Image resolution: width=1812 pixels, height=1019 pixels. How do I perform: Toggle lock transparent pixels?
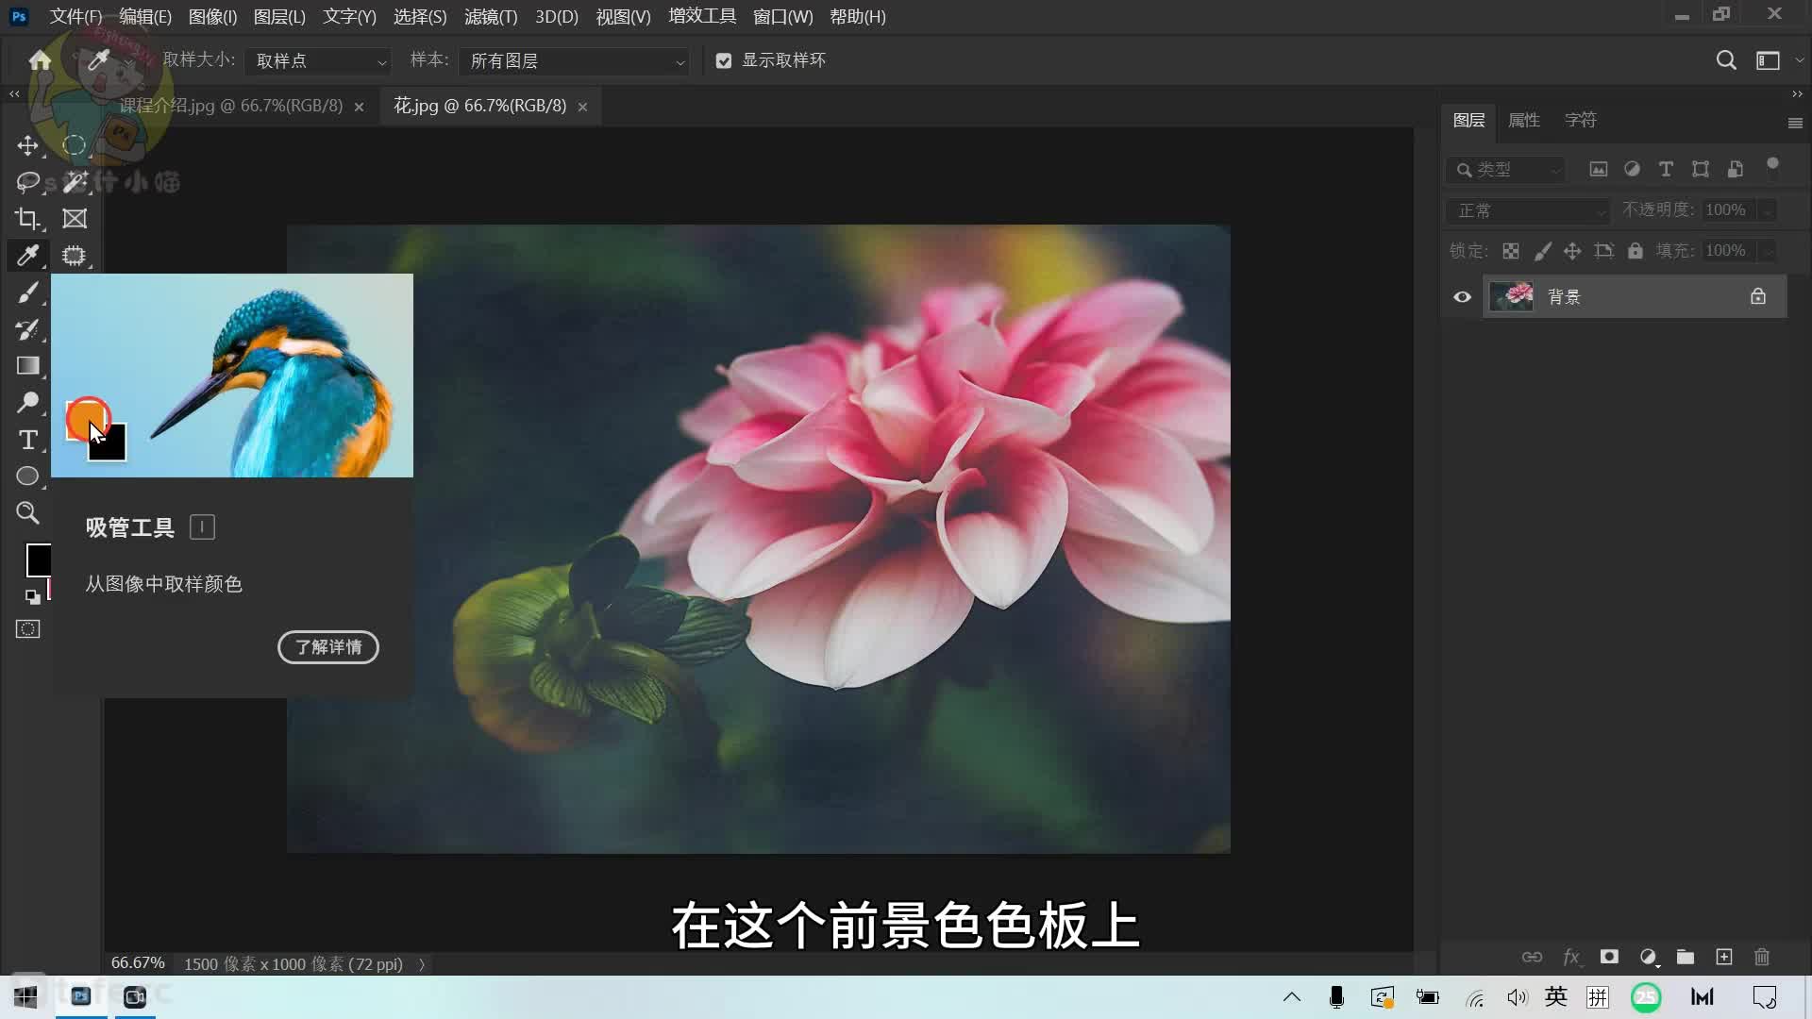(x=1511, y=251)
